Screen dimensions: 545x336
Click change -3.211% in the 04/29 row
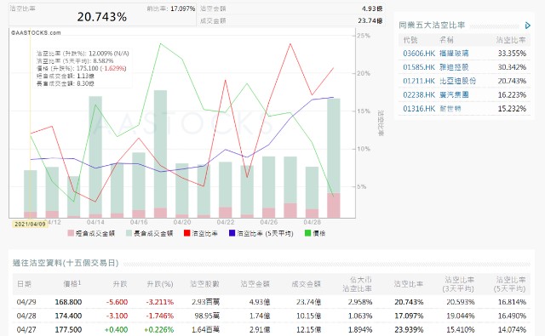[160, 302]
